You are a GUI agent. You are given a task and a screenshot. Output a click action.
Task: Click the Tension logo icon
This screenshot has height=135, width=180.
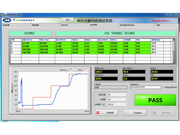pyautogui.click(x=7, y=20)
